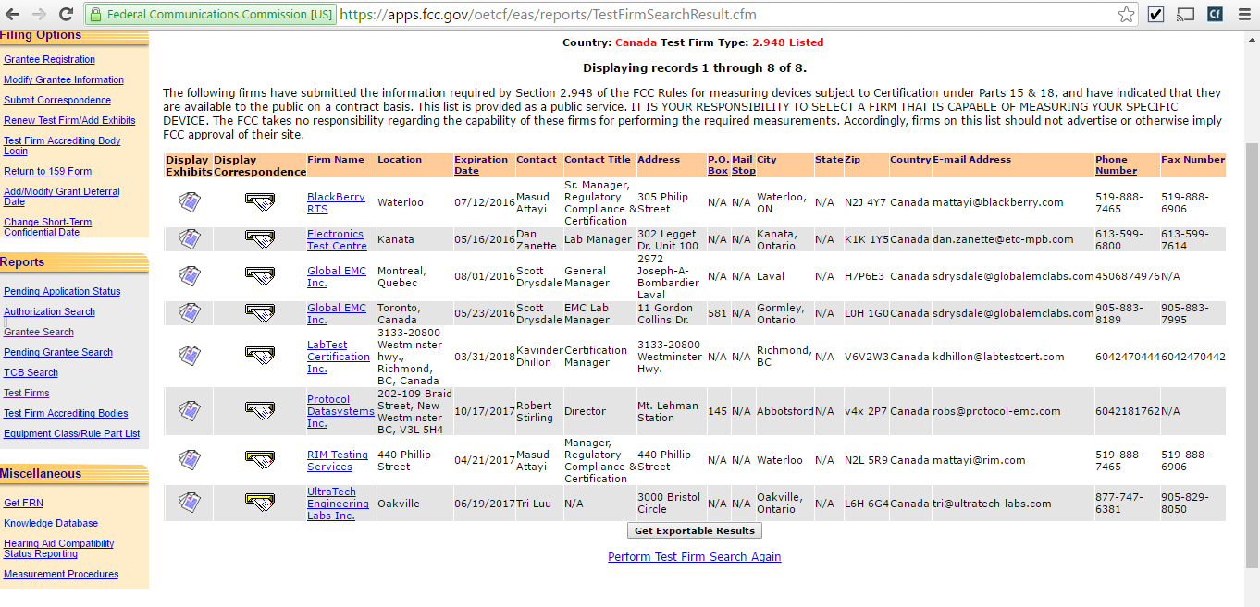Screen dimensions: 1260x607
Task: Click the URL address bar field
Action: coord(722,15)
